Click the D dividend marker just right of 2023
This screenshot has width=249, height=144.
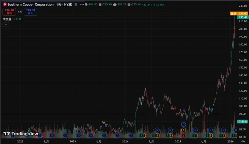coord(79,136)
